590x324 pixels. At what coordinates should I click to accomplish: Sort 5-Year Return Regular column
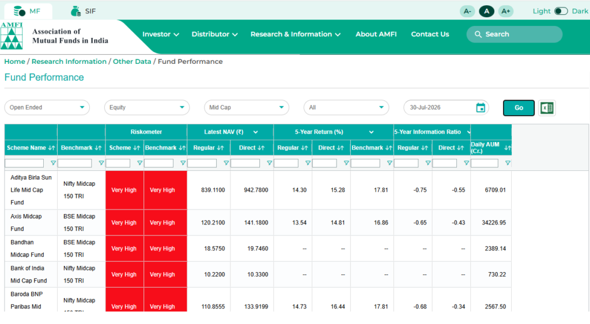[x=304, y=148]
